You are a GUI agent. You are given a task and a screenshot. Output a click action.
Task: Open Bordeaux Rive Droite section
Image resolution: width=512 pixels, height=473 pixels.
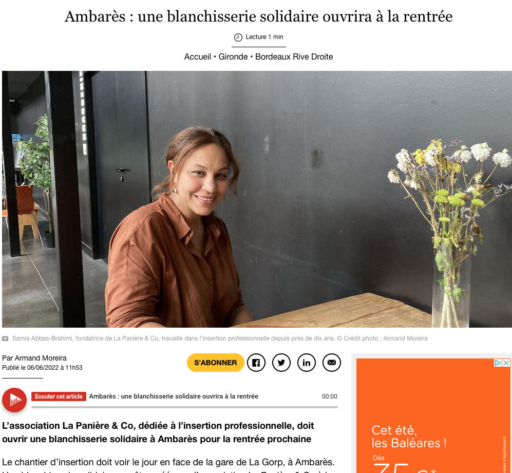(294, 57)
